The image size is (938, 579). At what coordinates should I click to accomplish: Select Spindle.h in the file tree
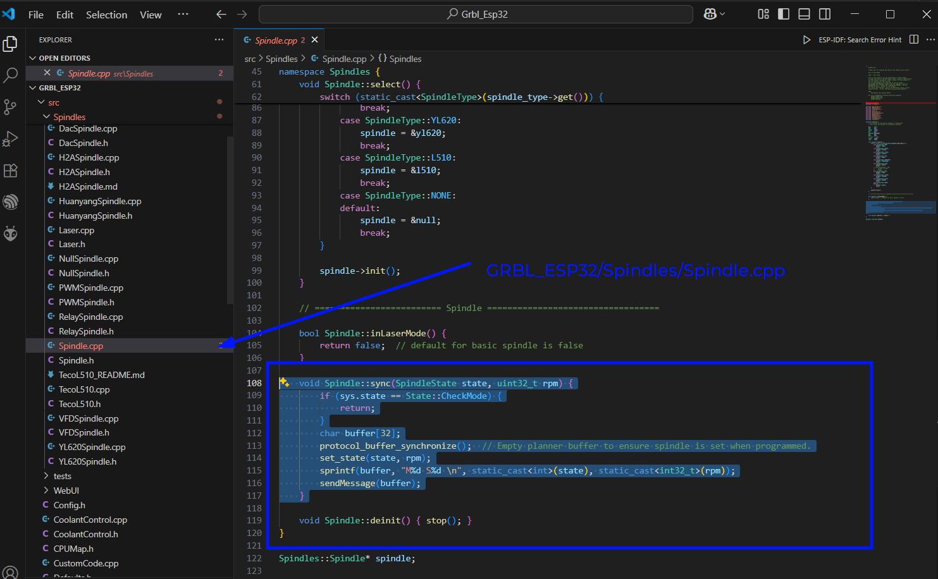click(76, 360)
